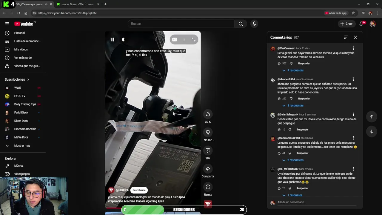
Task: Open the EYOU TV subscription
Action: [23, 96]
